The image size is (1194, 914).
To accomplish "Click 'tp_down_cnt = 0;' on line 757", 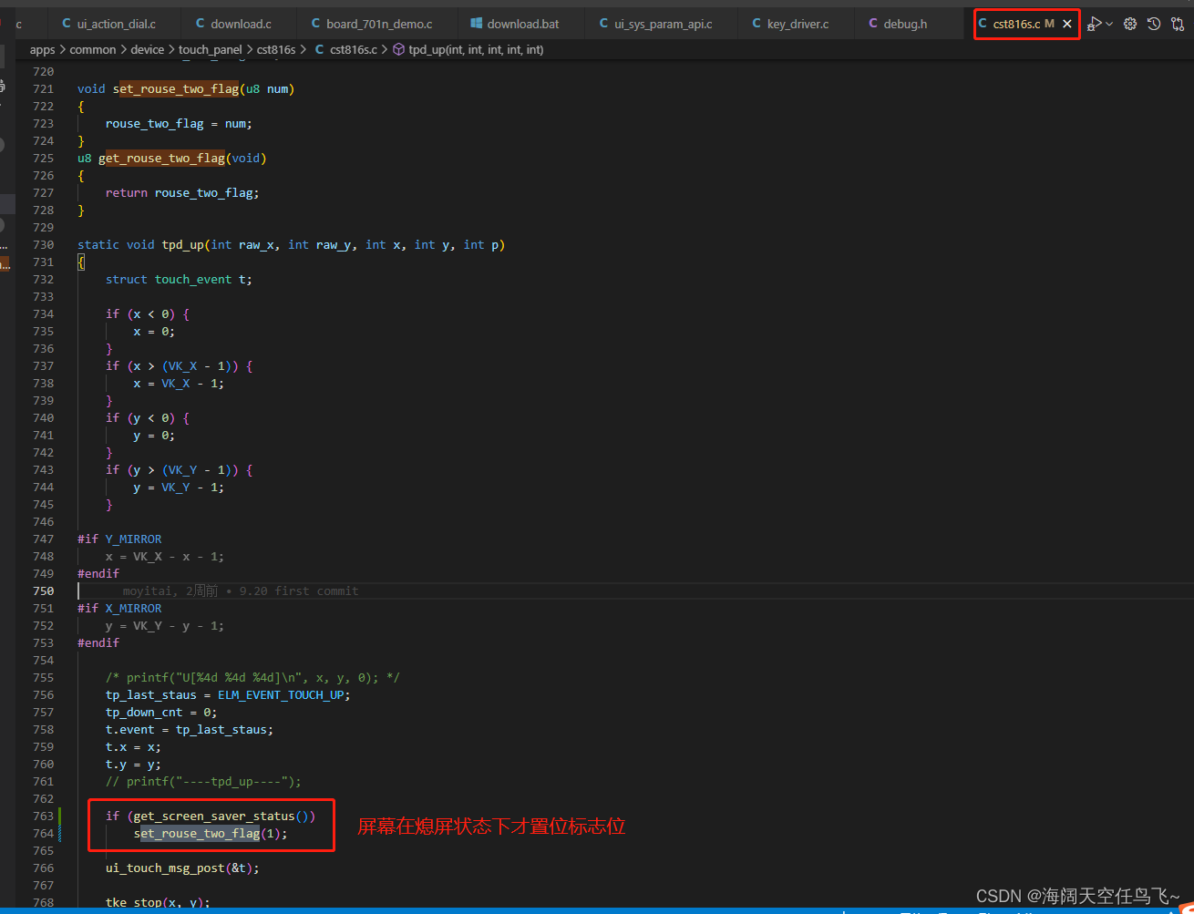I will [x=161, y=712].
